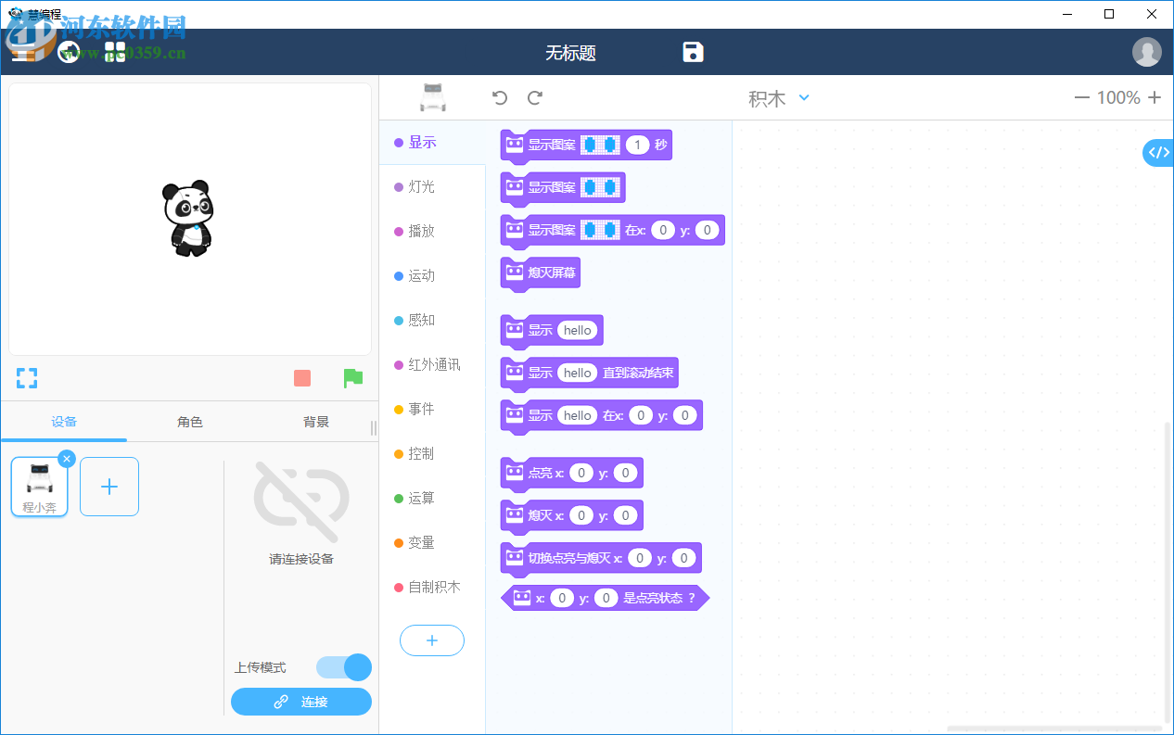
Task: Open the code editor with </> toggle
Action: point(1157,152)
